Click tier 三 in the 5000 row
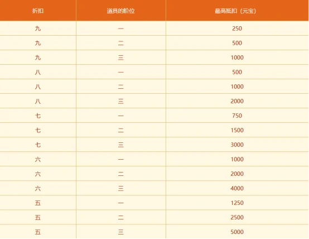Image resolution: width=309 pixels, height=239 pixels. click(x=121, y=232)
